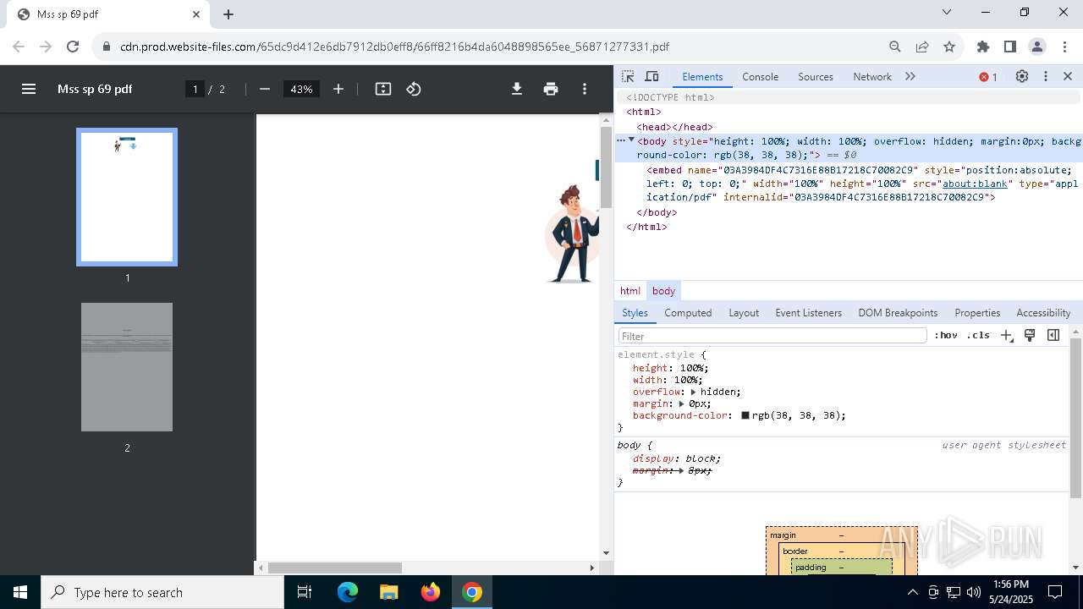This screenshot has height=609, width=1083.
Task: Open DevTools settings gear
Action: 1022,76
